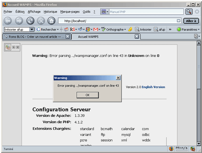This screenshot has width=202, height=153.
Task: Open the URL bar history dropdown arrow
Action: pos(179,21)
